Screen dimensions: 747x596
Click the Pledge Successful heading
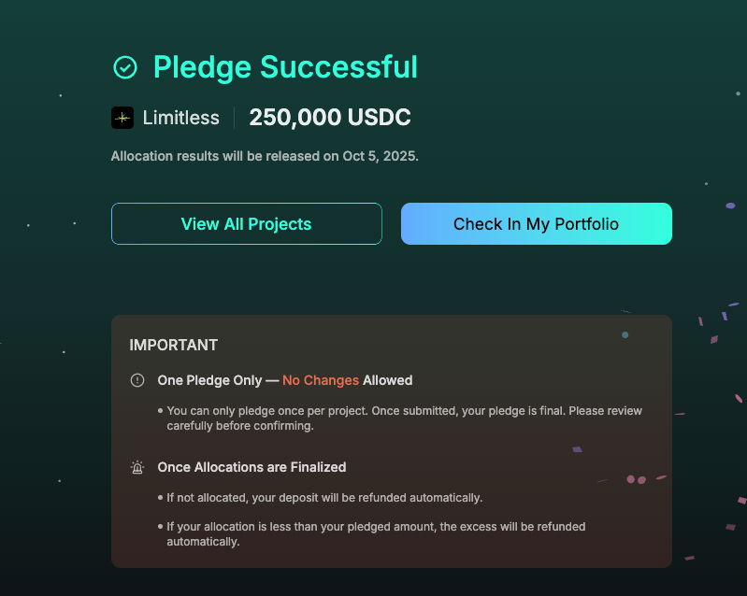tap(285, 67)
